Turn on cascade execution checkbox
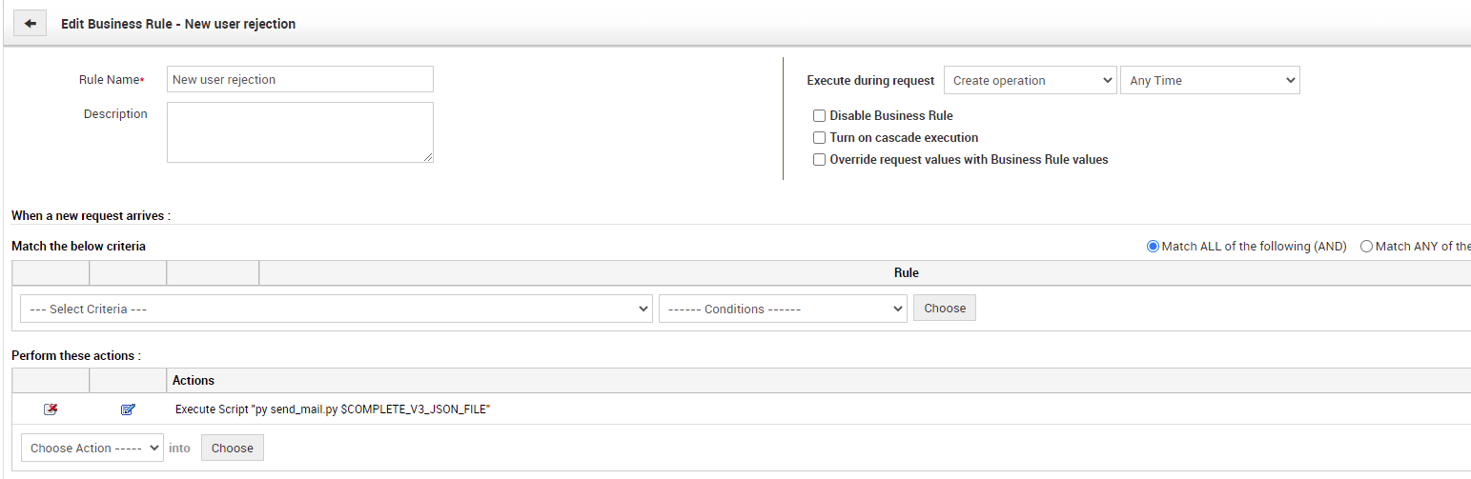This screenshot has height=479, width=1471. [819, 138]
